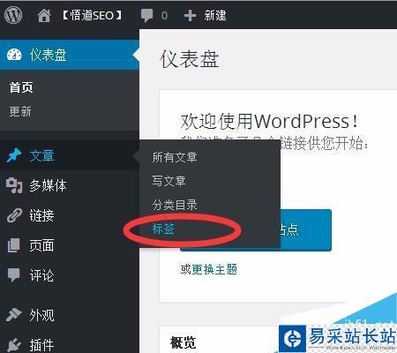This screenshot has height=353, width=397.
Task: Click the 仪表盘 page heading
Action: tap(190, 59)
